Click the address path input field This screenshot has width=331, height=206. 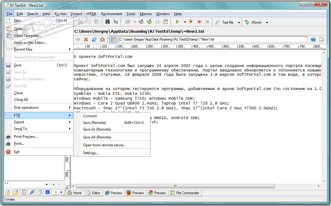coord(213,39)
